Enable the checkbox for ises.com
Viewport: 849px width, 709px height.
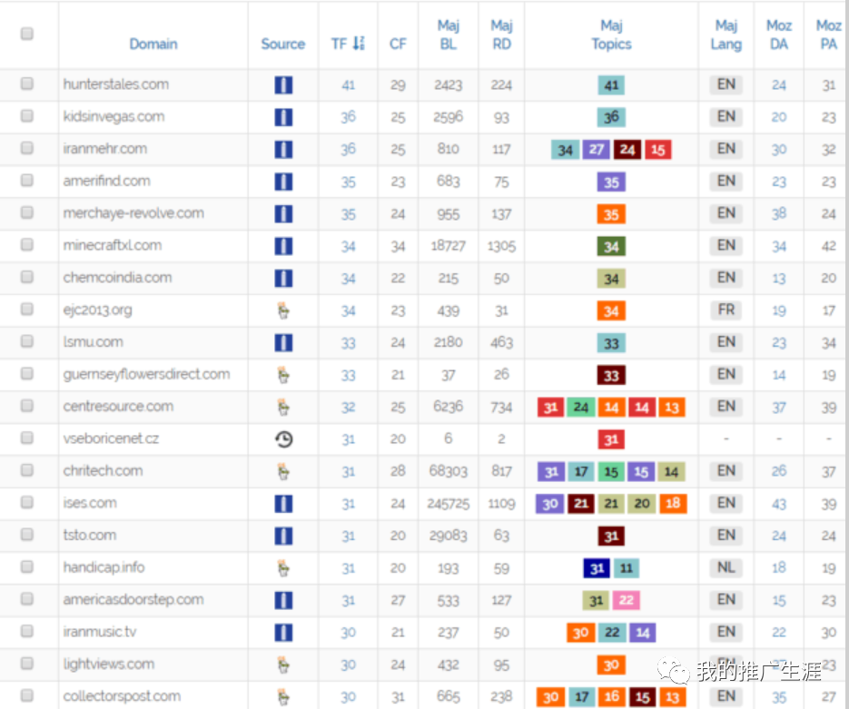point(26,502)
